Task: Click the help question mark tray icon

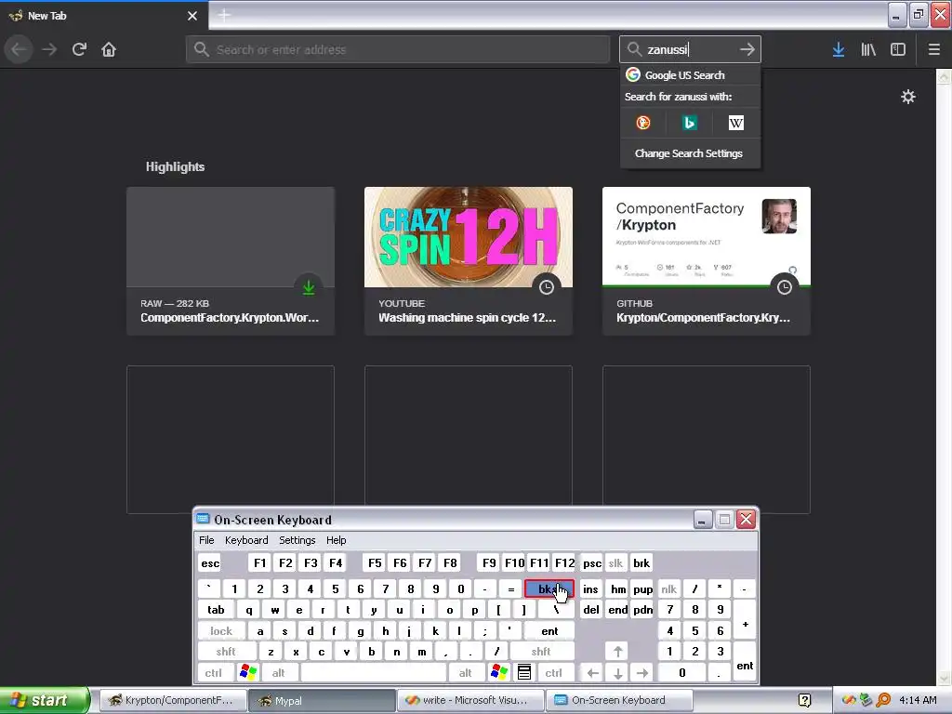Action: tap(804, 700)
